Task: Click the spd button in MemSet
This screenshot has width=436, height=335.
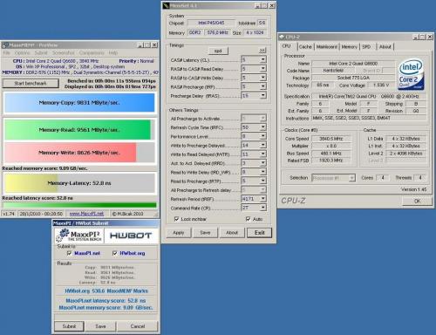Action: coord(218,51)
